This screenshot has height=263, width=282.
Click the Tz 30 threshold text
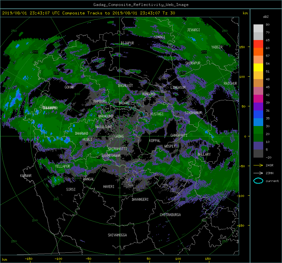tap(169, 13)
